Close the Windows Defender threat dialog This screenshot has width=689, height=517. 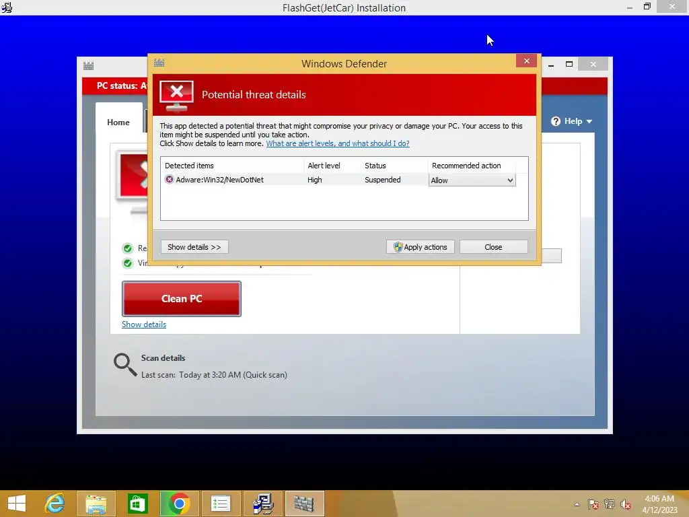526,61
